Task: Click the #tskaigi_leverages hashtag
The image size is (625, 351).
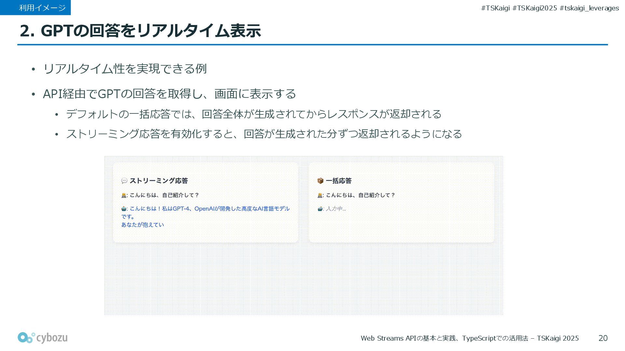Action: pyautogui.click(x=589, y=8)
